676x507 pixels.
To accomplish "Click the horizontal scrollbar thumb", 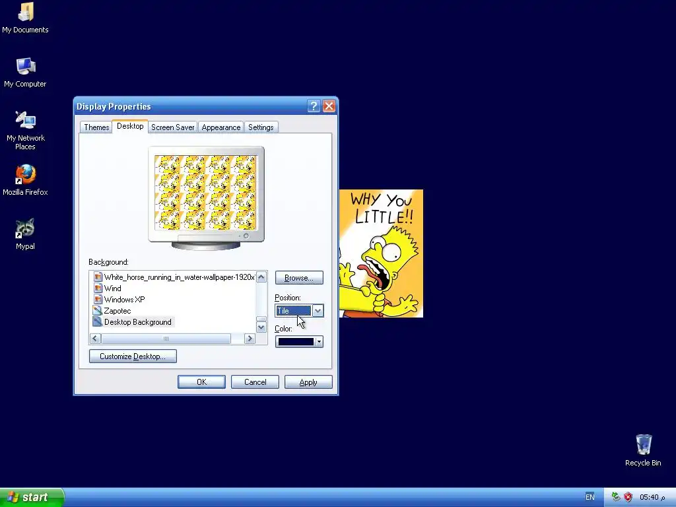I will click(166, 339).
